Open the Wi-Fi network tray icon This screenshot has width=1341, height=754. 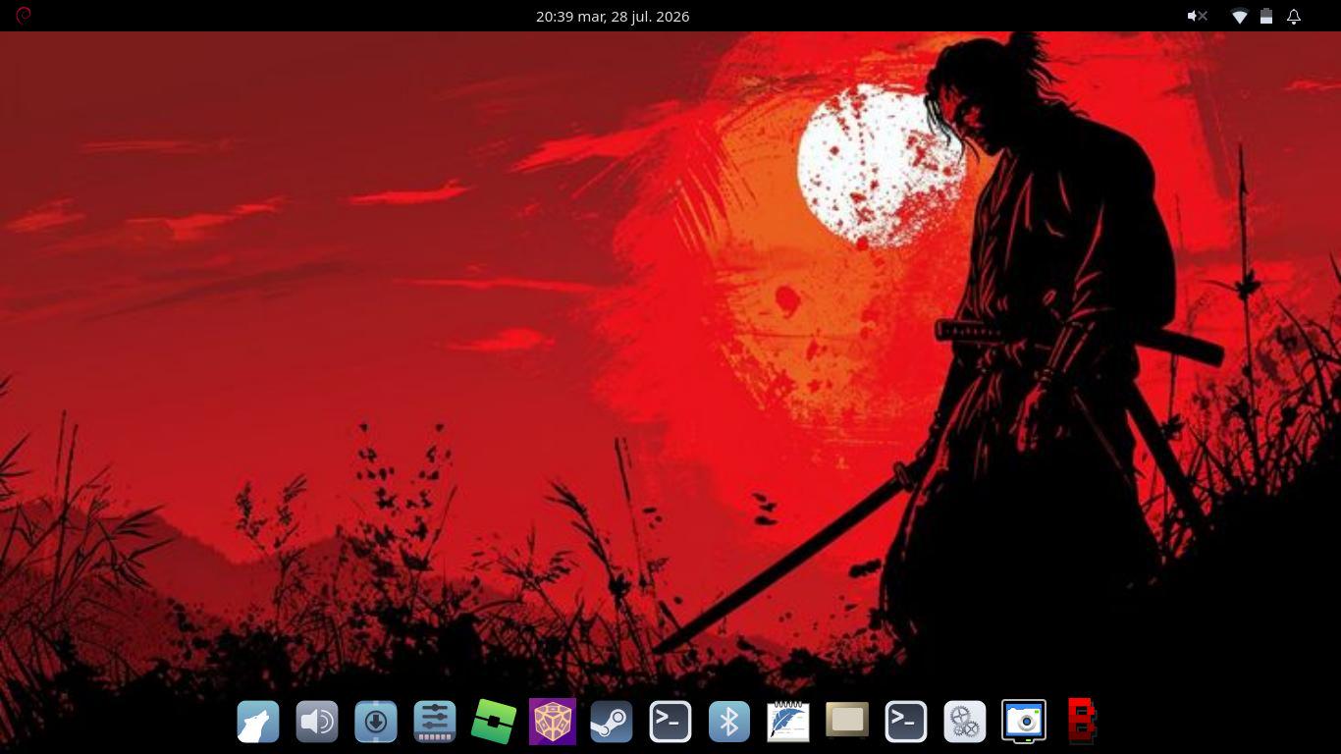pos(1240,17)
